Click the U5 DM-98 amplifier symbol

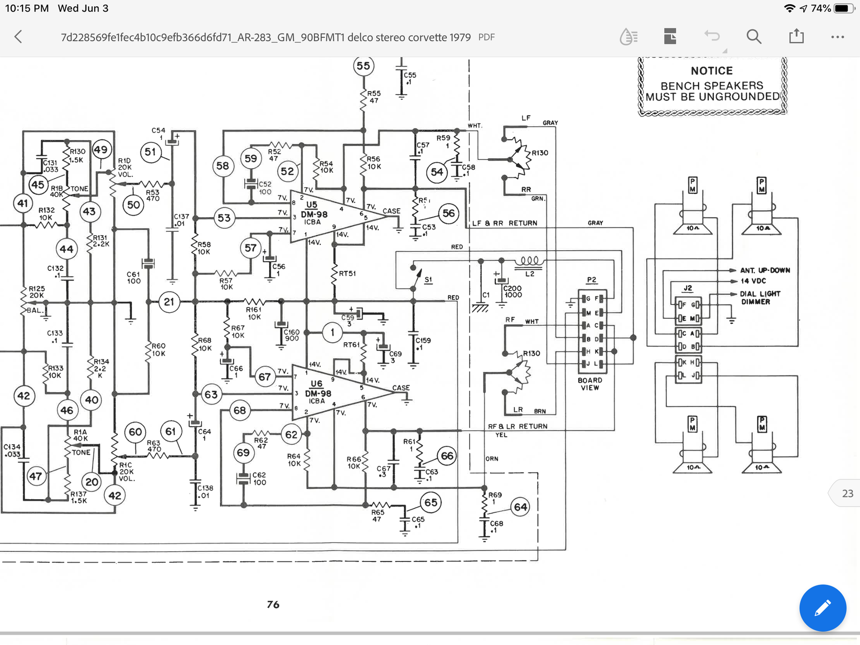tap(340, 216)
